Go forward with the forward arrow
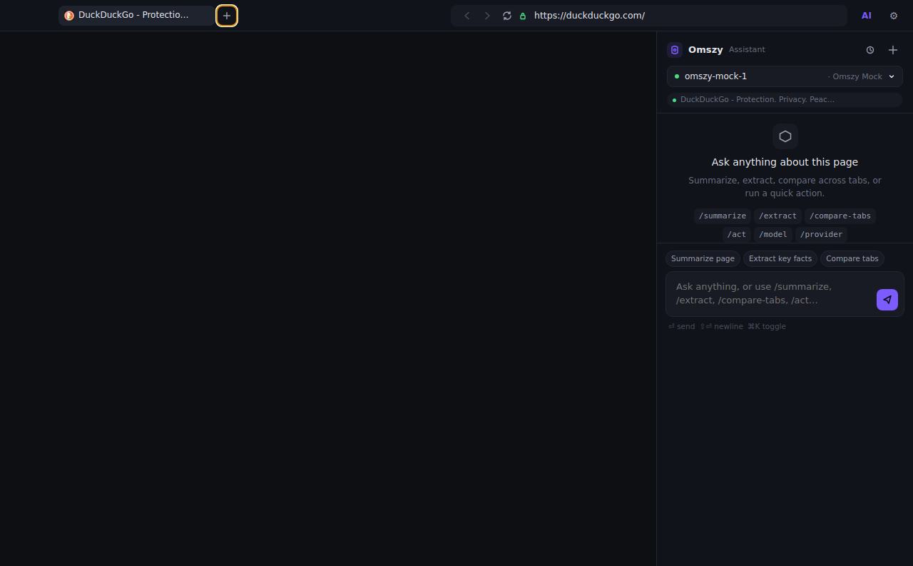The height and width of the screenshot is (566, 913). [x=487, y=16]
